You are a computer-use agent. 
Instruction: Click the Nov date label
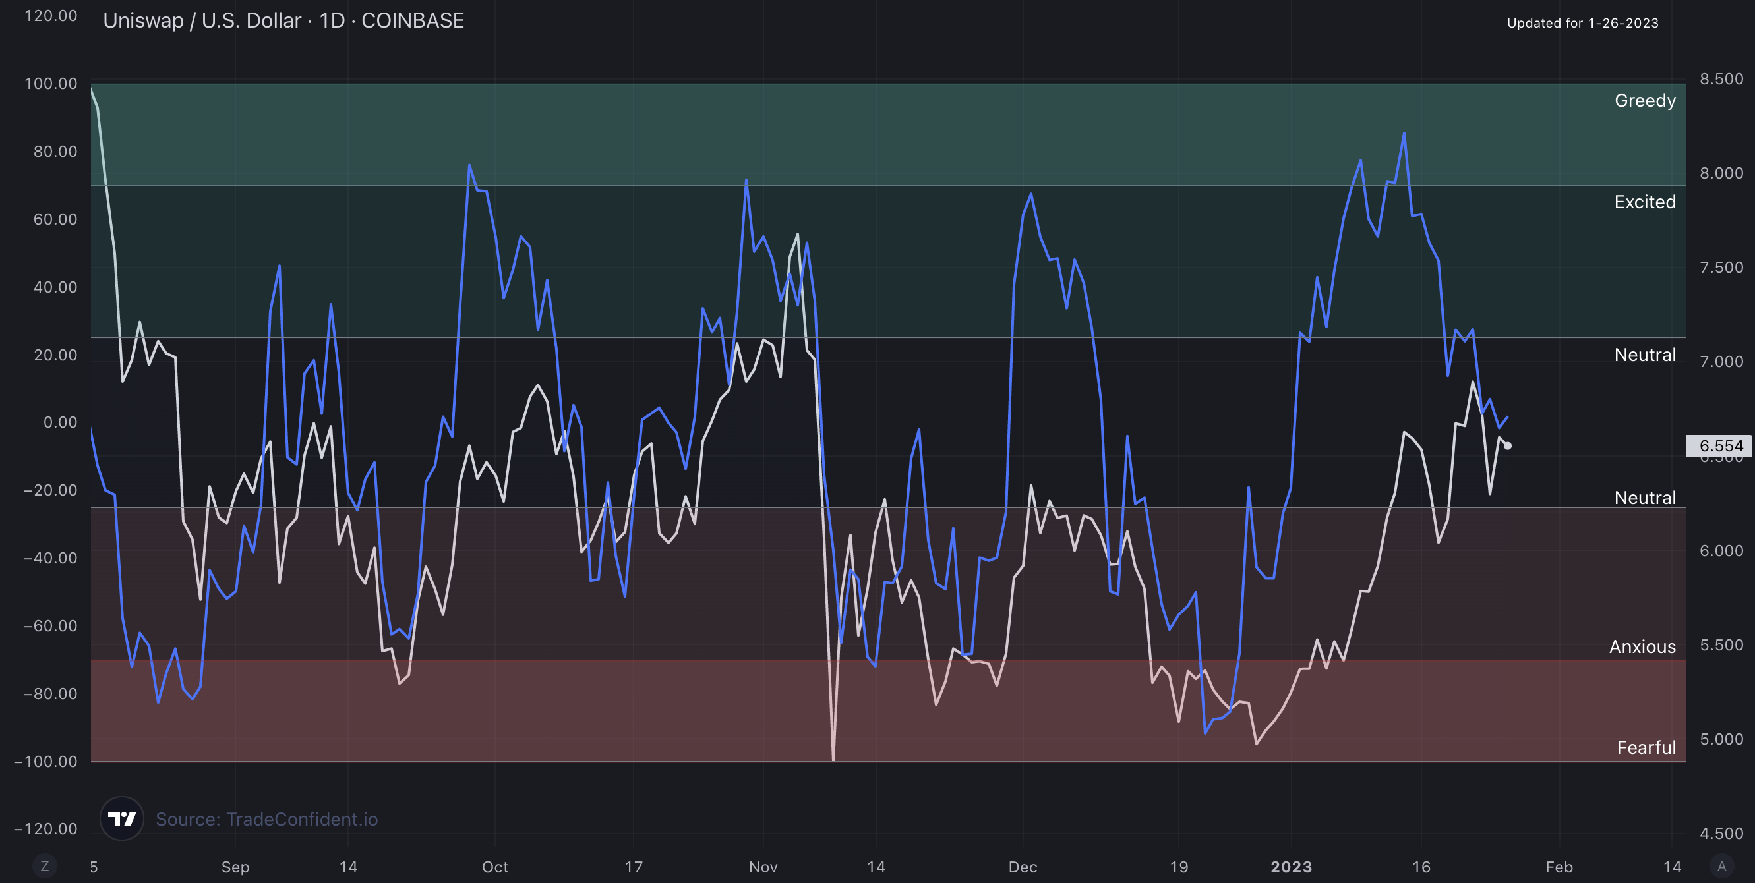coord(763,867)
